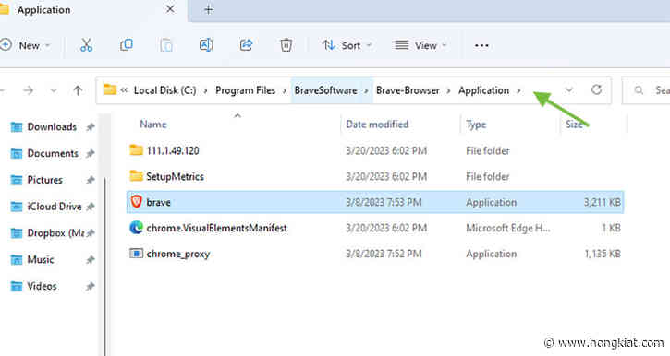
Task: Go to Brave-Browser breadcrumb
Action: 408,90
